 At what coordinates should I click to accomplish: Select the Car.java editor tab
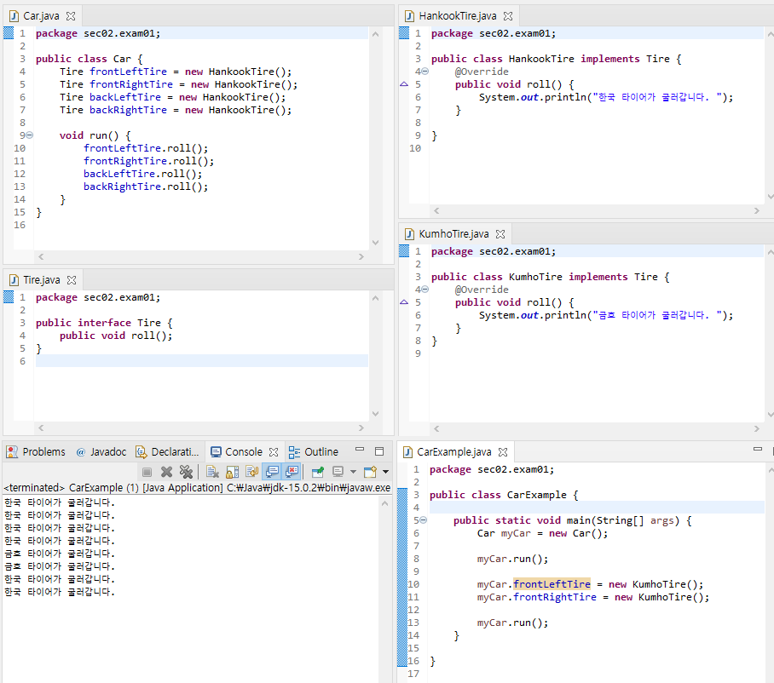42,16
